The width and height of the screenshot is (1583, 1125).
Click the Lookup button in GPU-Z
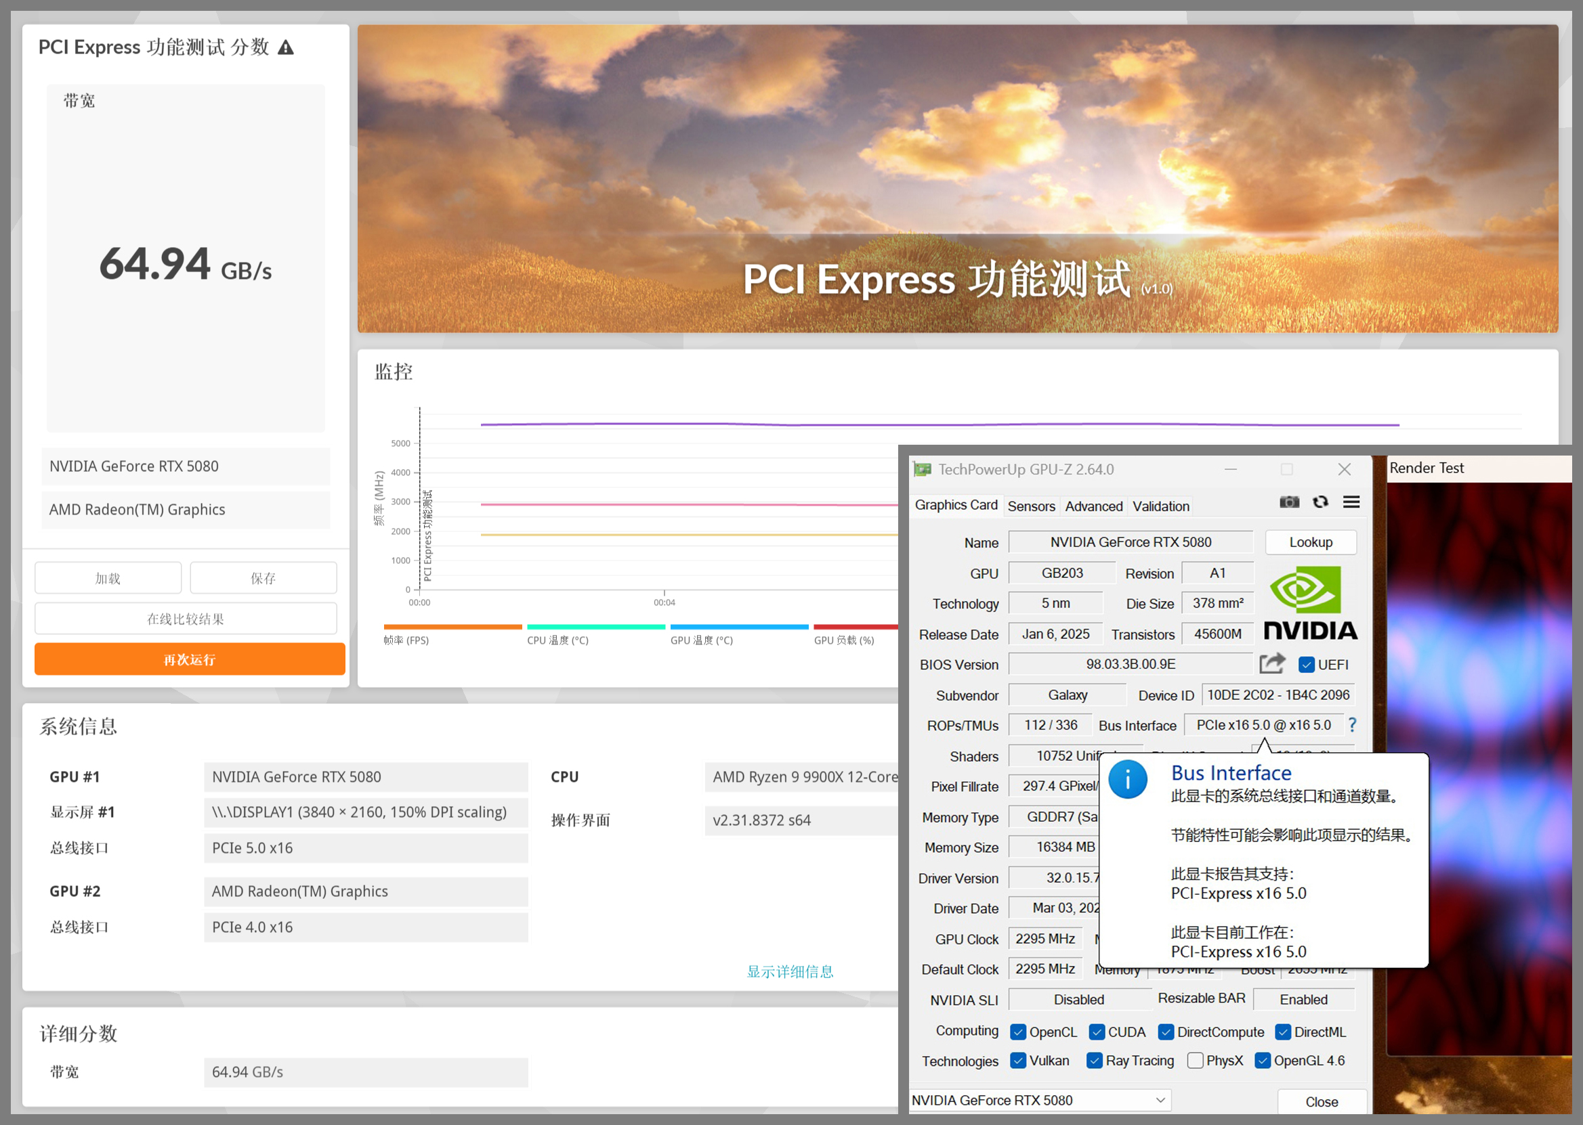point(1310,542)
